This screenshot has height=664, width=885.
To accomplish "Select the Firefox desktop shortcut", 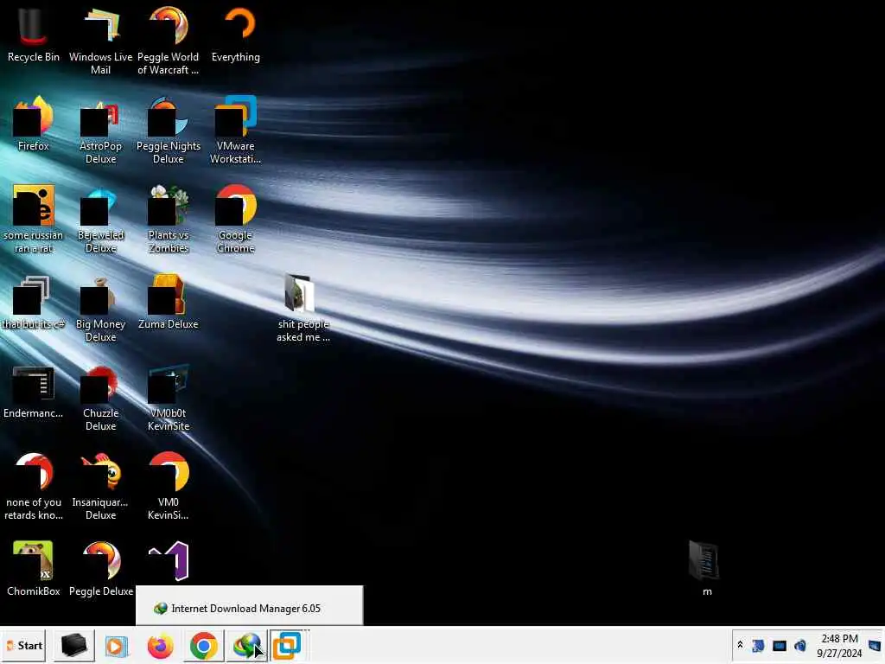I will [x=34, y=124].
